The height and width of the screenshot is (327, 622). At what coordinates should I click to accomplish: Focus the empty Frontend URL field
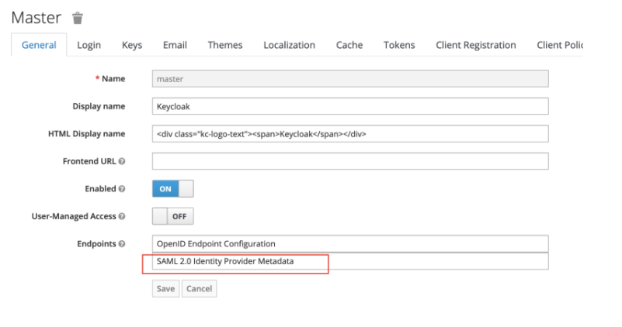[x=350, y=161]
